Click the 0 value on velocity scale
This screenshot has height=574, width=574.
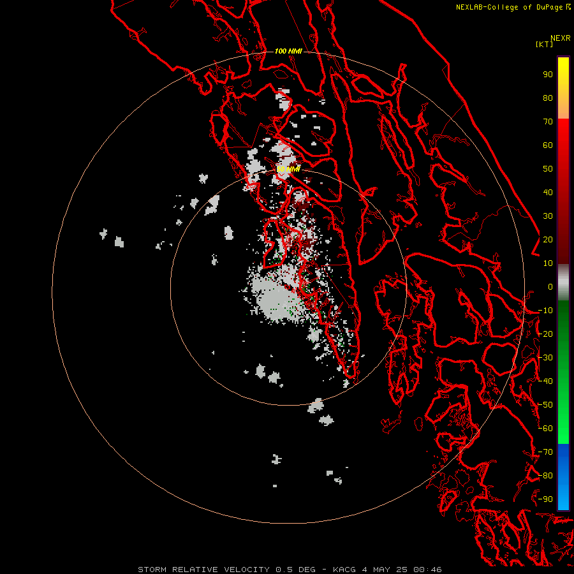[x=550, y=287]
